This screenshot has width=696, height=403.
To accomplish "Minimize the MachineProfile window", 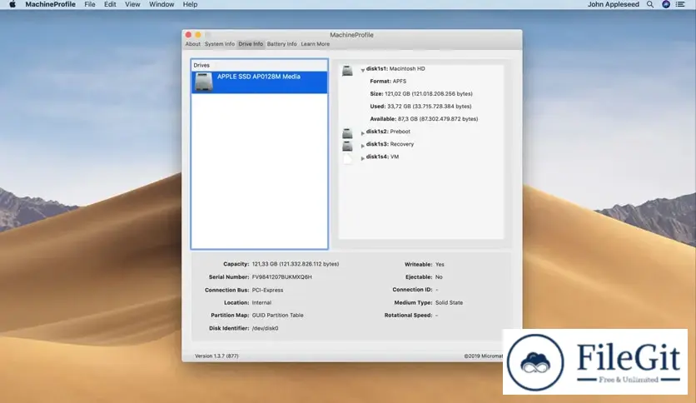I will 198,35.
